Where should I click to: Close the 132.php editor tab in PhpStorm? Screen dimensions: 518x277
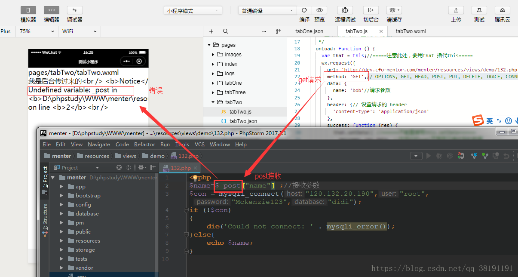tap(195, 168)
